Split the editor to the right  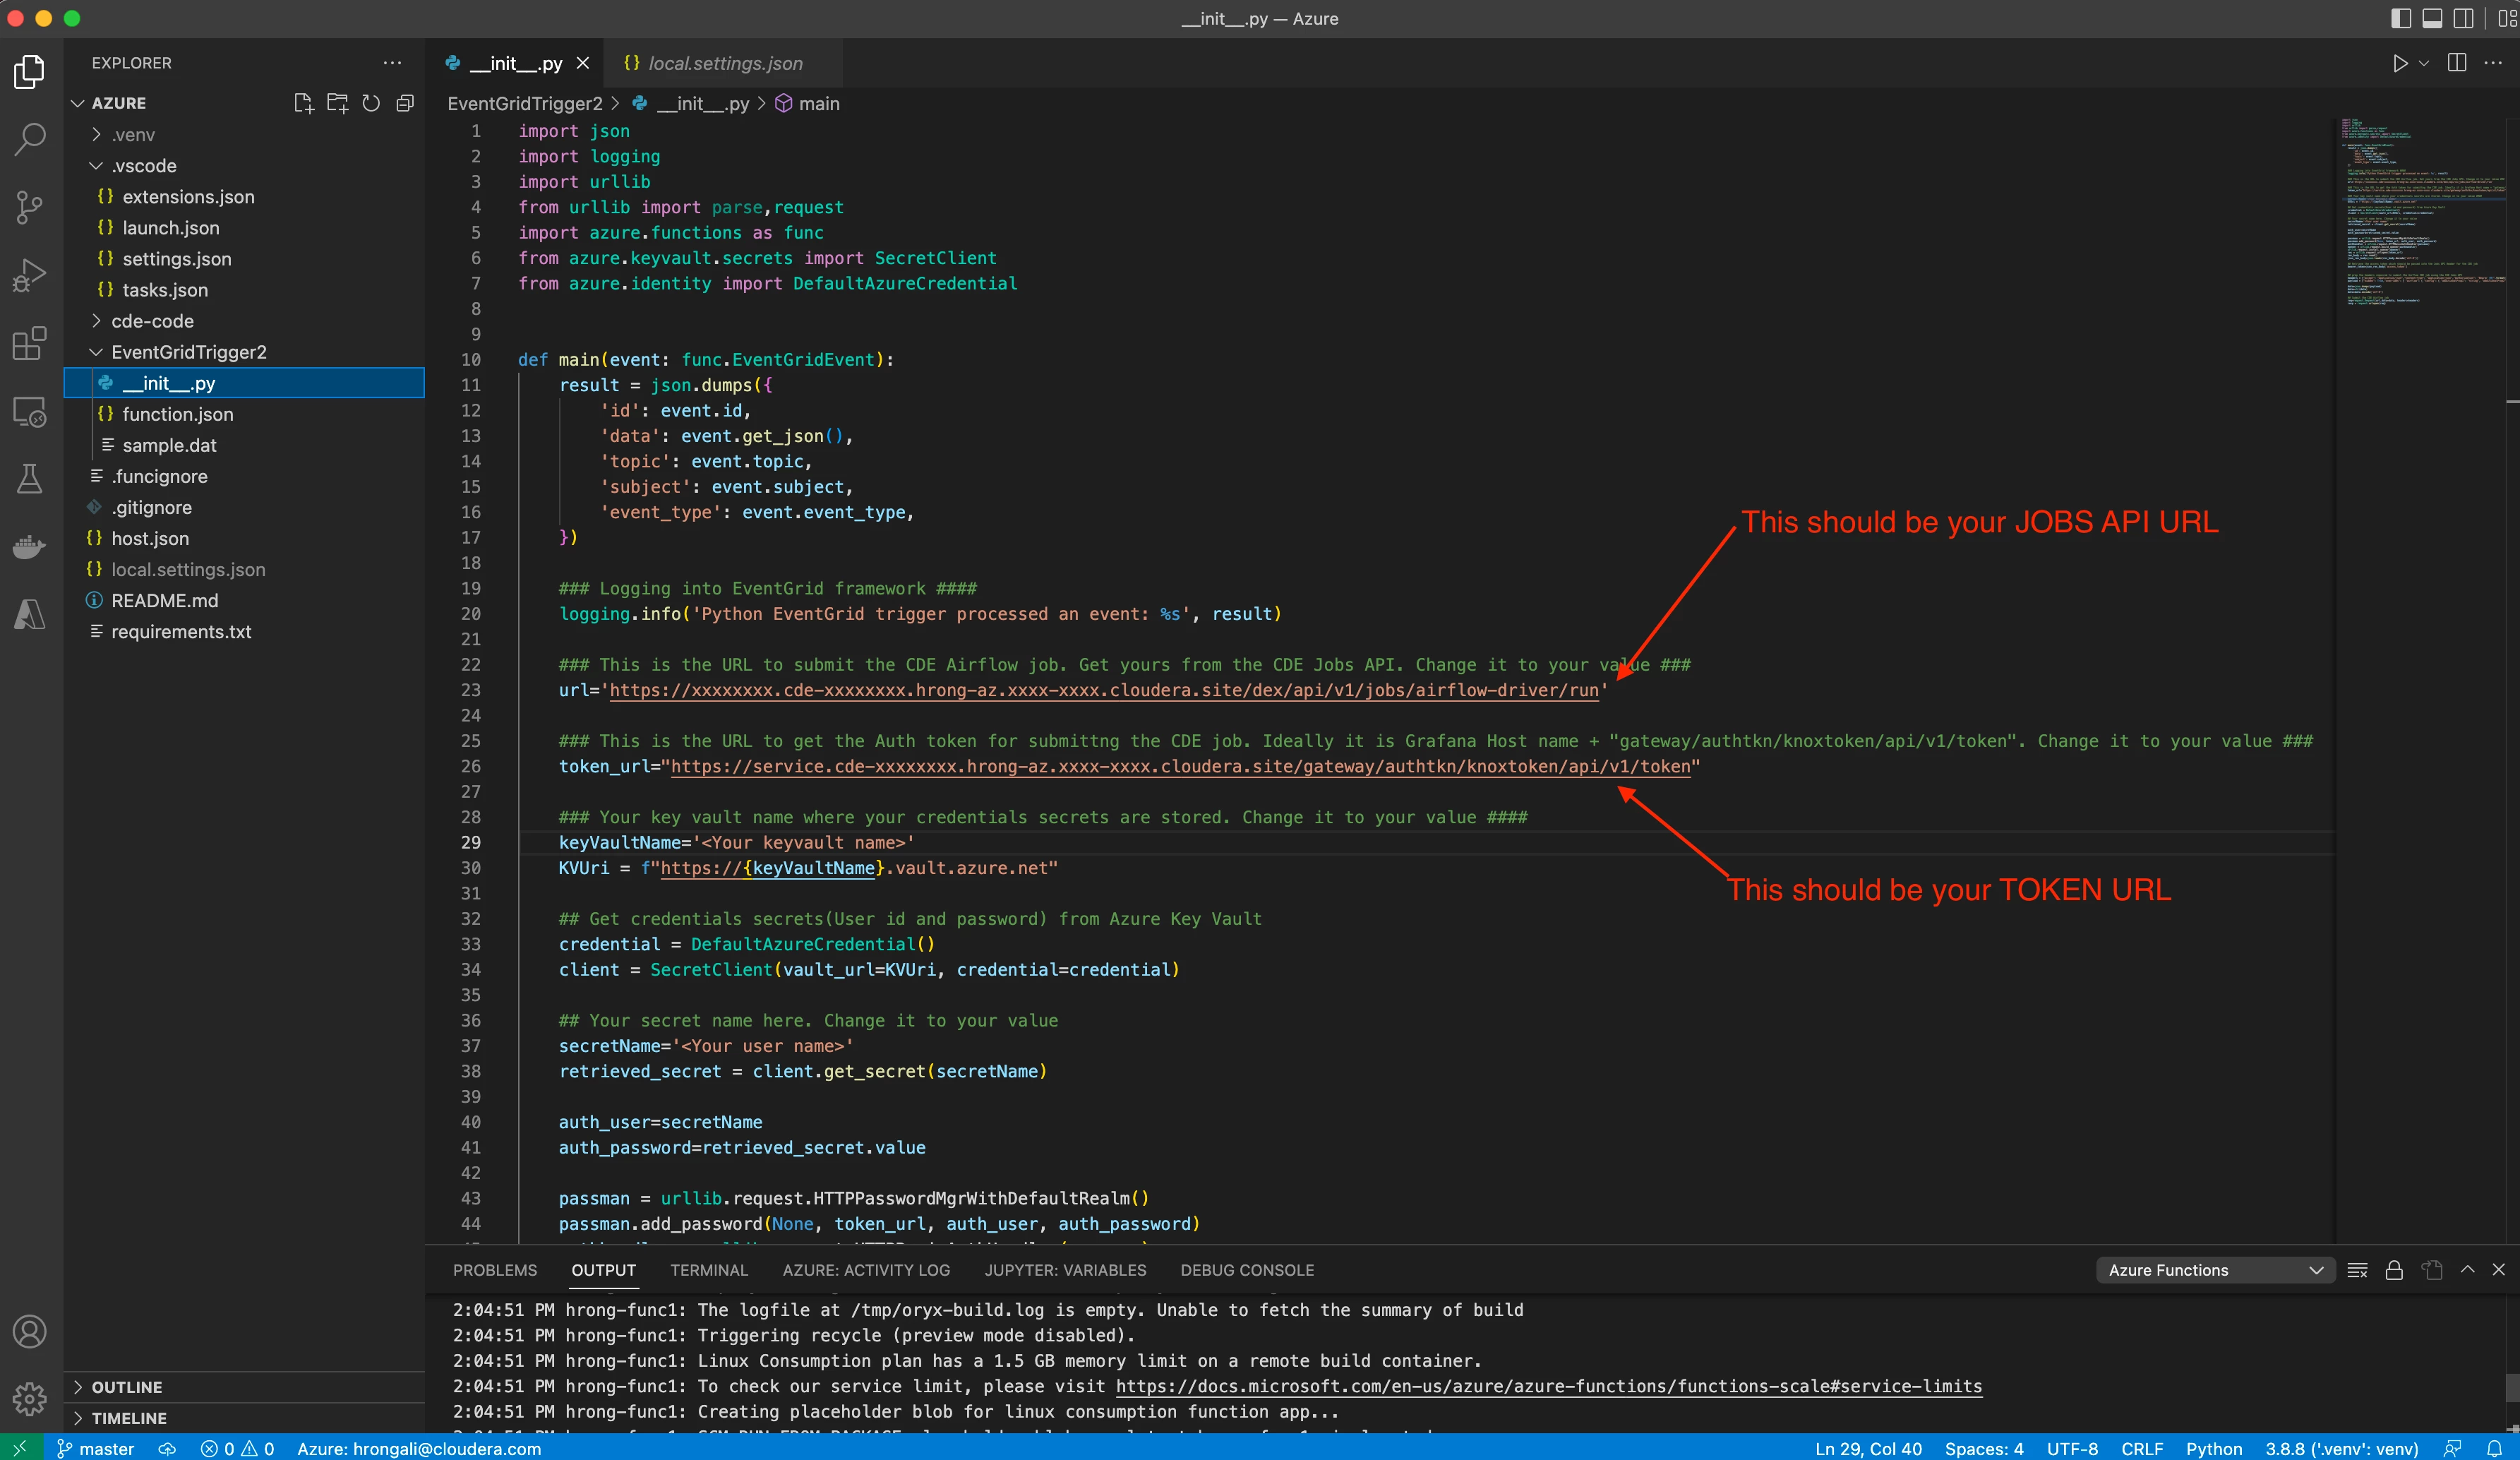click(x=2457, y=63)
